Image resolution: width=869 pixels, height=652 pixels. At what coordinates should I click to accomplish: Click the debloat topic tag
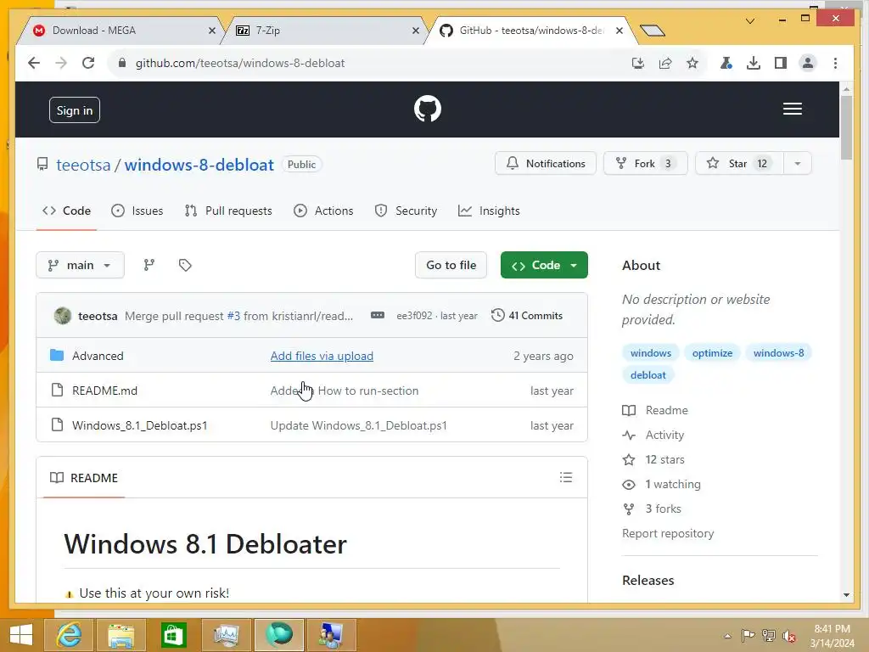tap(648, 375)
